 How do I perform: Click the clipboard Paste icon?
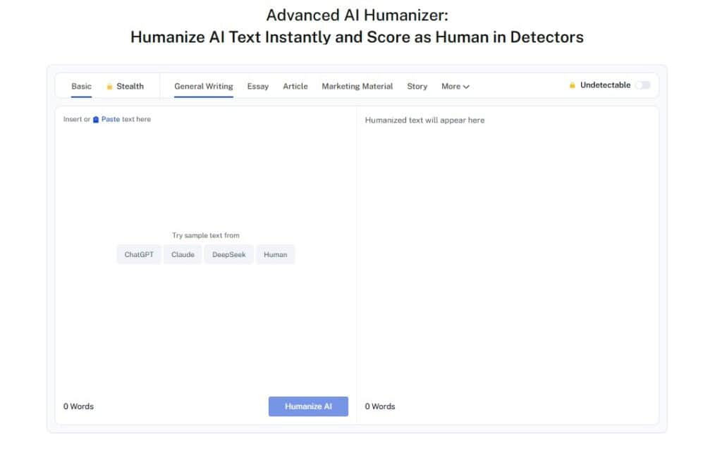click(x=96, y=120)
